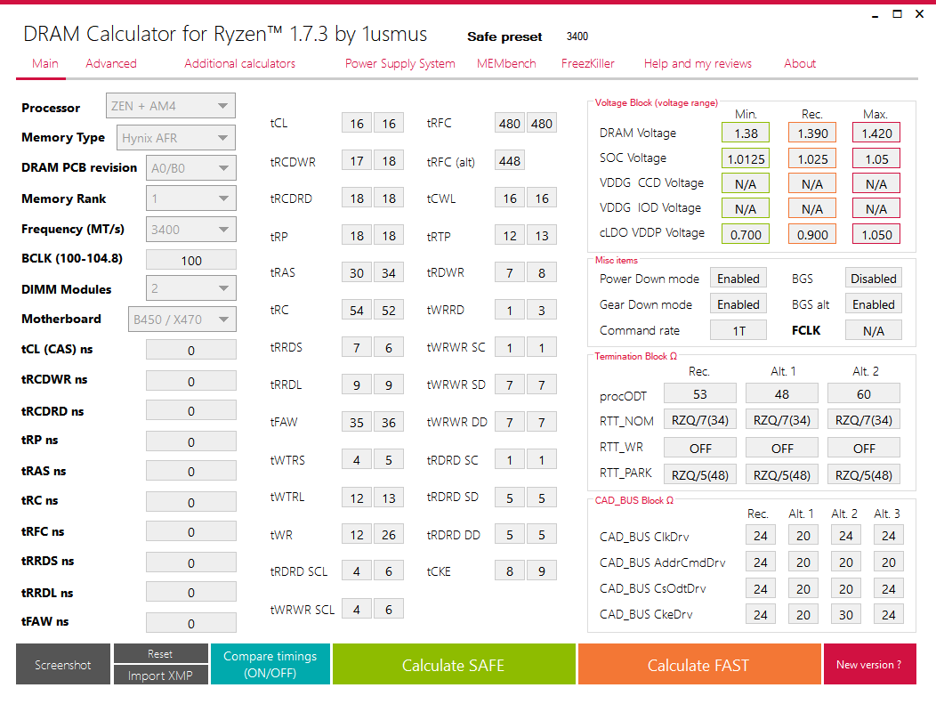Click the Import XMP button
This screenshot has width=936, height=704.
[160, 676]
